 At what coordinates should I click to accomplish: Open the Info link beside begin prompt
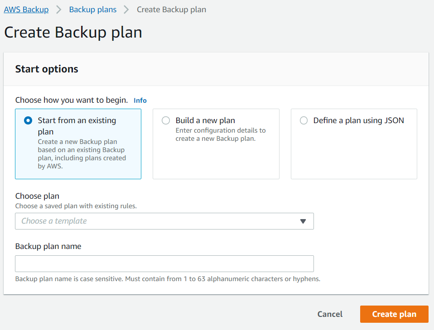coord(140,100)
